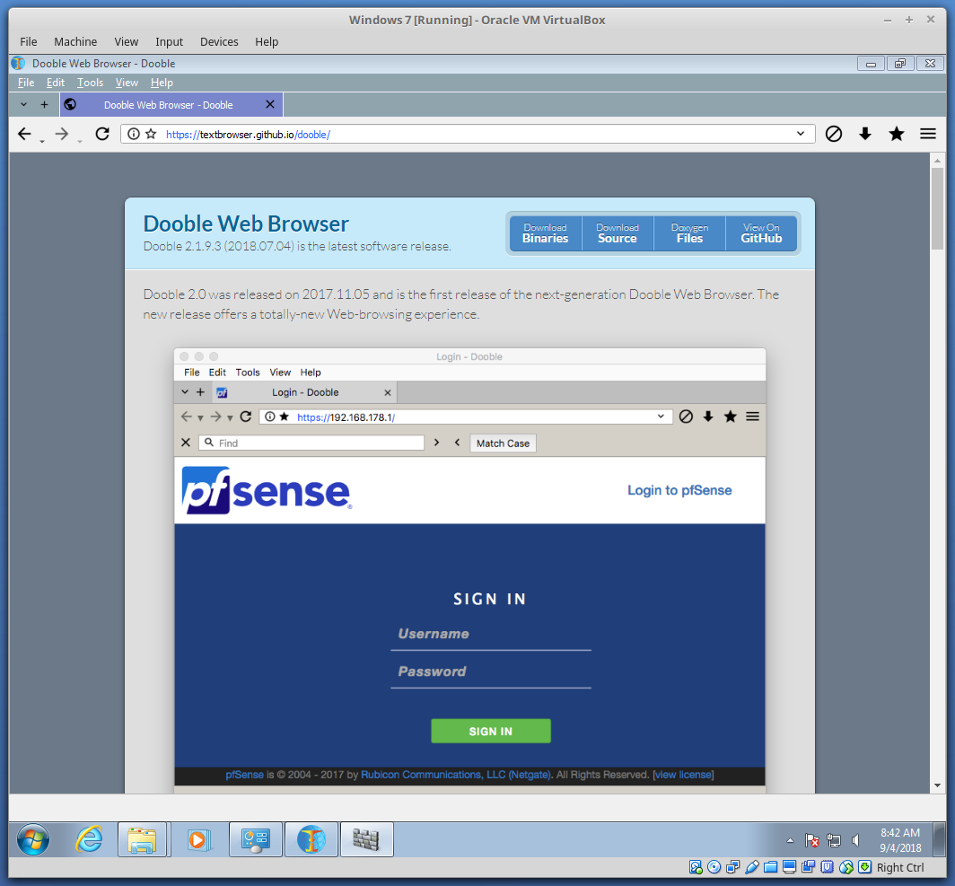Click the network tray icon
The height and width of the screenshot is (886, 955).
tap(833, 840)
